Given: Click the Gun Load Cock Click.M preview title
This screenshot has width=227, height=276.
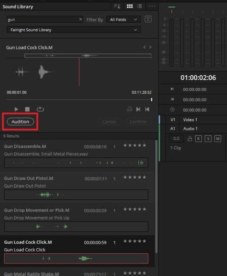Looking at the screenshot, I should [29, 47].
